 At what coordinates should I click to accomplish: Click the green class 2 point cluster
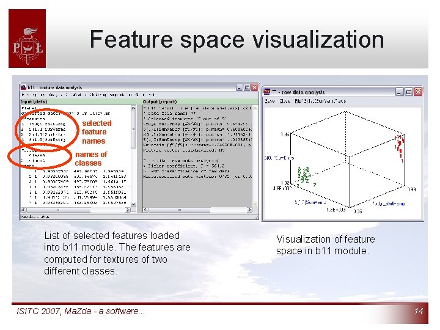pos(306,177)
